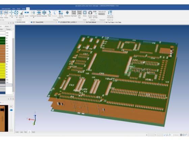Expand the Move tool dropdown arrow
This screenshot has height=141, width=189.
pos(12,17)
